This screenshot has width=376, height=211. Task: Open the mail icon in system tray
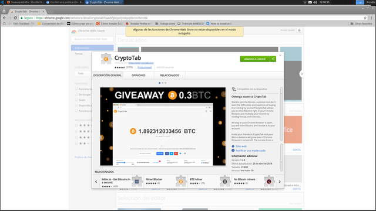point(310,2)
